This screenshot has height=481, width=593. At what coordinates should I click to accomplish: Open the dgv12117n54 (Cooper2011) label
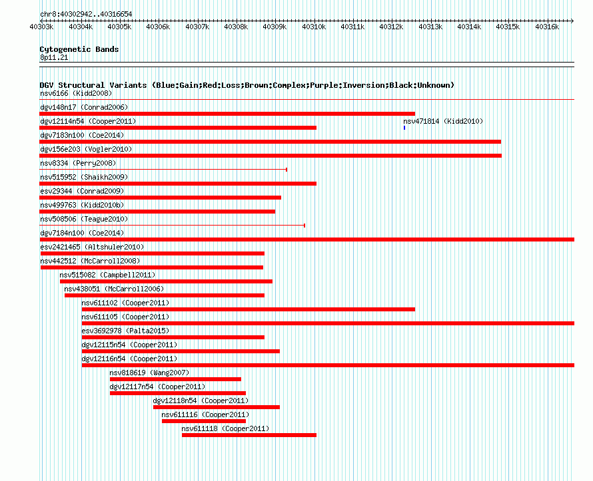pos(157,387)
